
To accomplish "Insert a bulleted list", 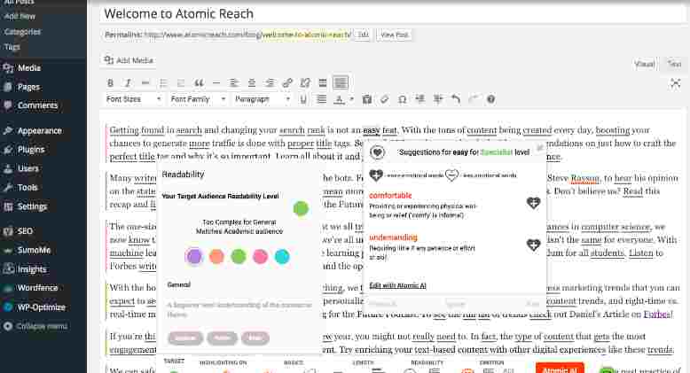I will [x=163, y=82].
